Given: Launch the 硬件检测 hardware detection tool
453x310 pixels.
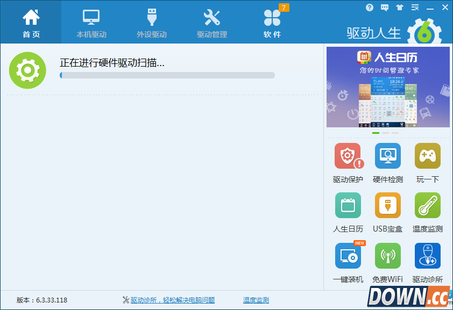Looking at the screenshot, I should point(387,156).
